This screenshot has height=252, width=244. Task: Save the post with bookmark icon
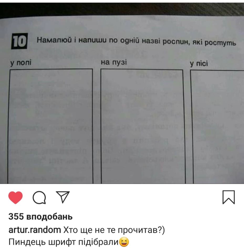tap(229, 197)
